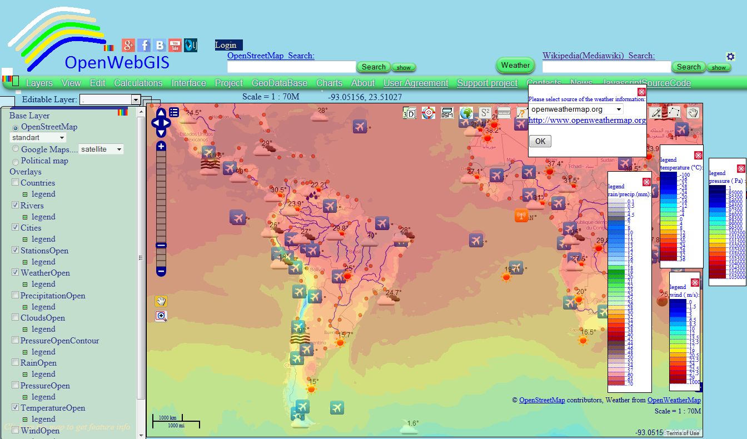Select the zoom box magnifier tool
Screen dimensions: 747x439
click(161, 316)
